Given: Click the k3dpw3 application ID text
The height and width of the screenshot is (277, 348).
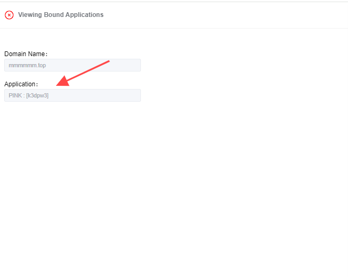Looking at the screenshot, I should point(37,95).
